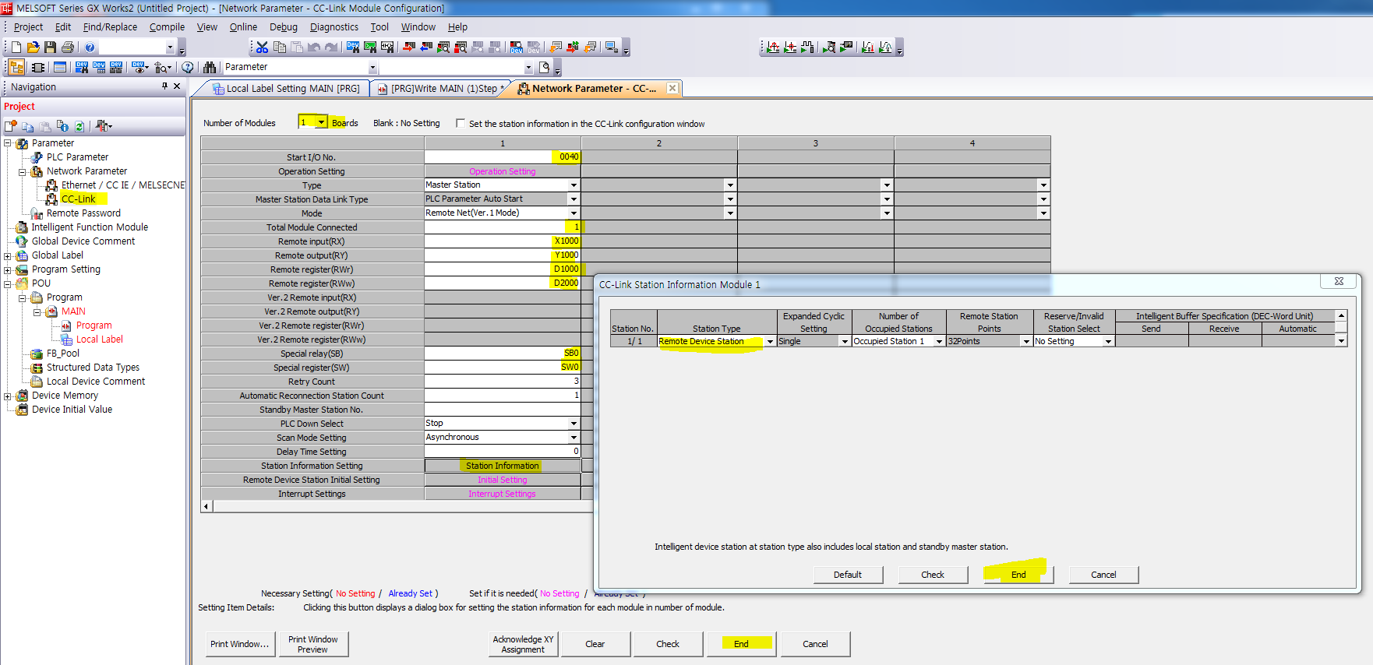Check 'Set the station information in CC-Link configuration window'
This screenshot has height=665, width=1373.
pyautogui.click(x=461, y=123)
